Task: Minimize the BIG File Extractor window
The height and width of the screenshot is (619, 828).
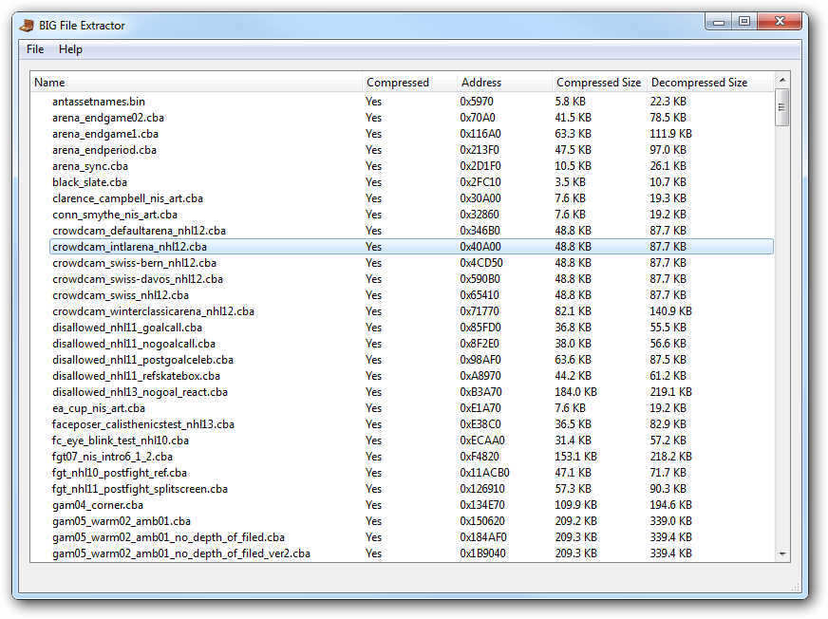Action: tap(718, 22)
